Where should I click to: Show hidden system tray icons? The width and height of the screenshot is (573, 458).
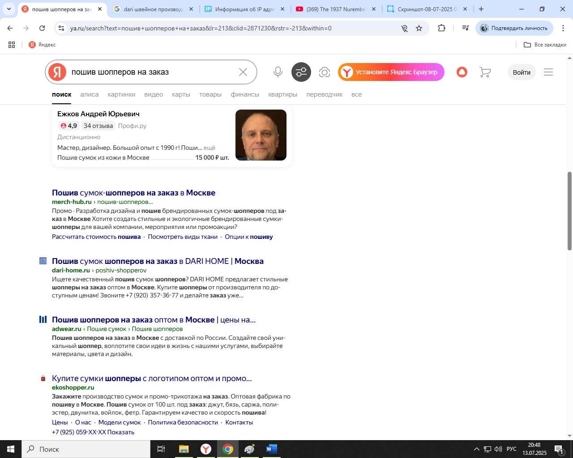(477, 449)
